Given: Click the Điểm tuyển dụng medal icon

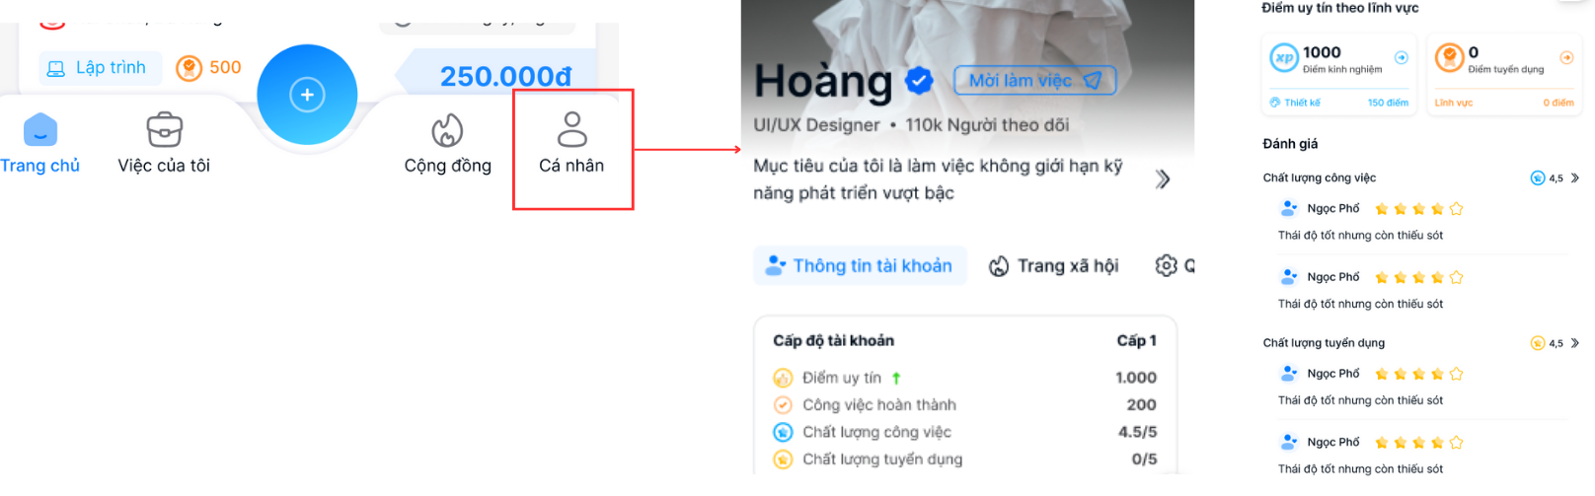Looking at the screenshot, I should click(x=1449, y=58).
